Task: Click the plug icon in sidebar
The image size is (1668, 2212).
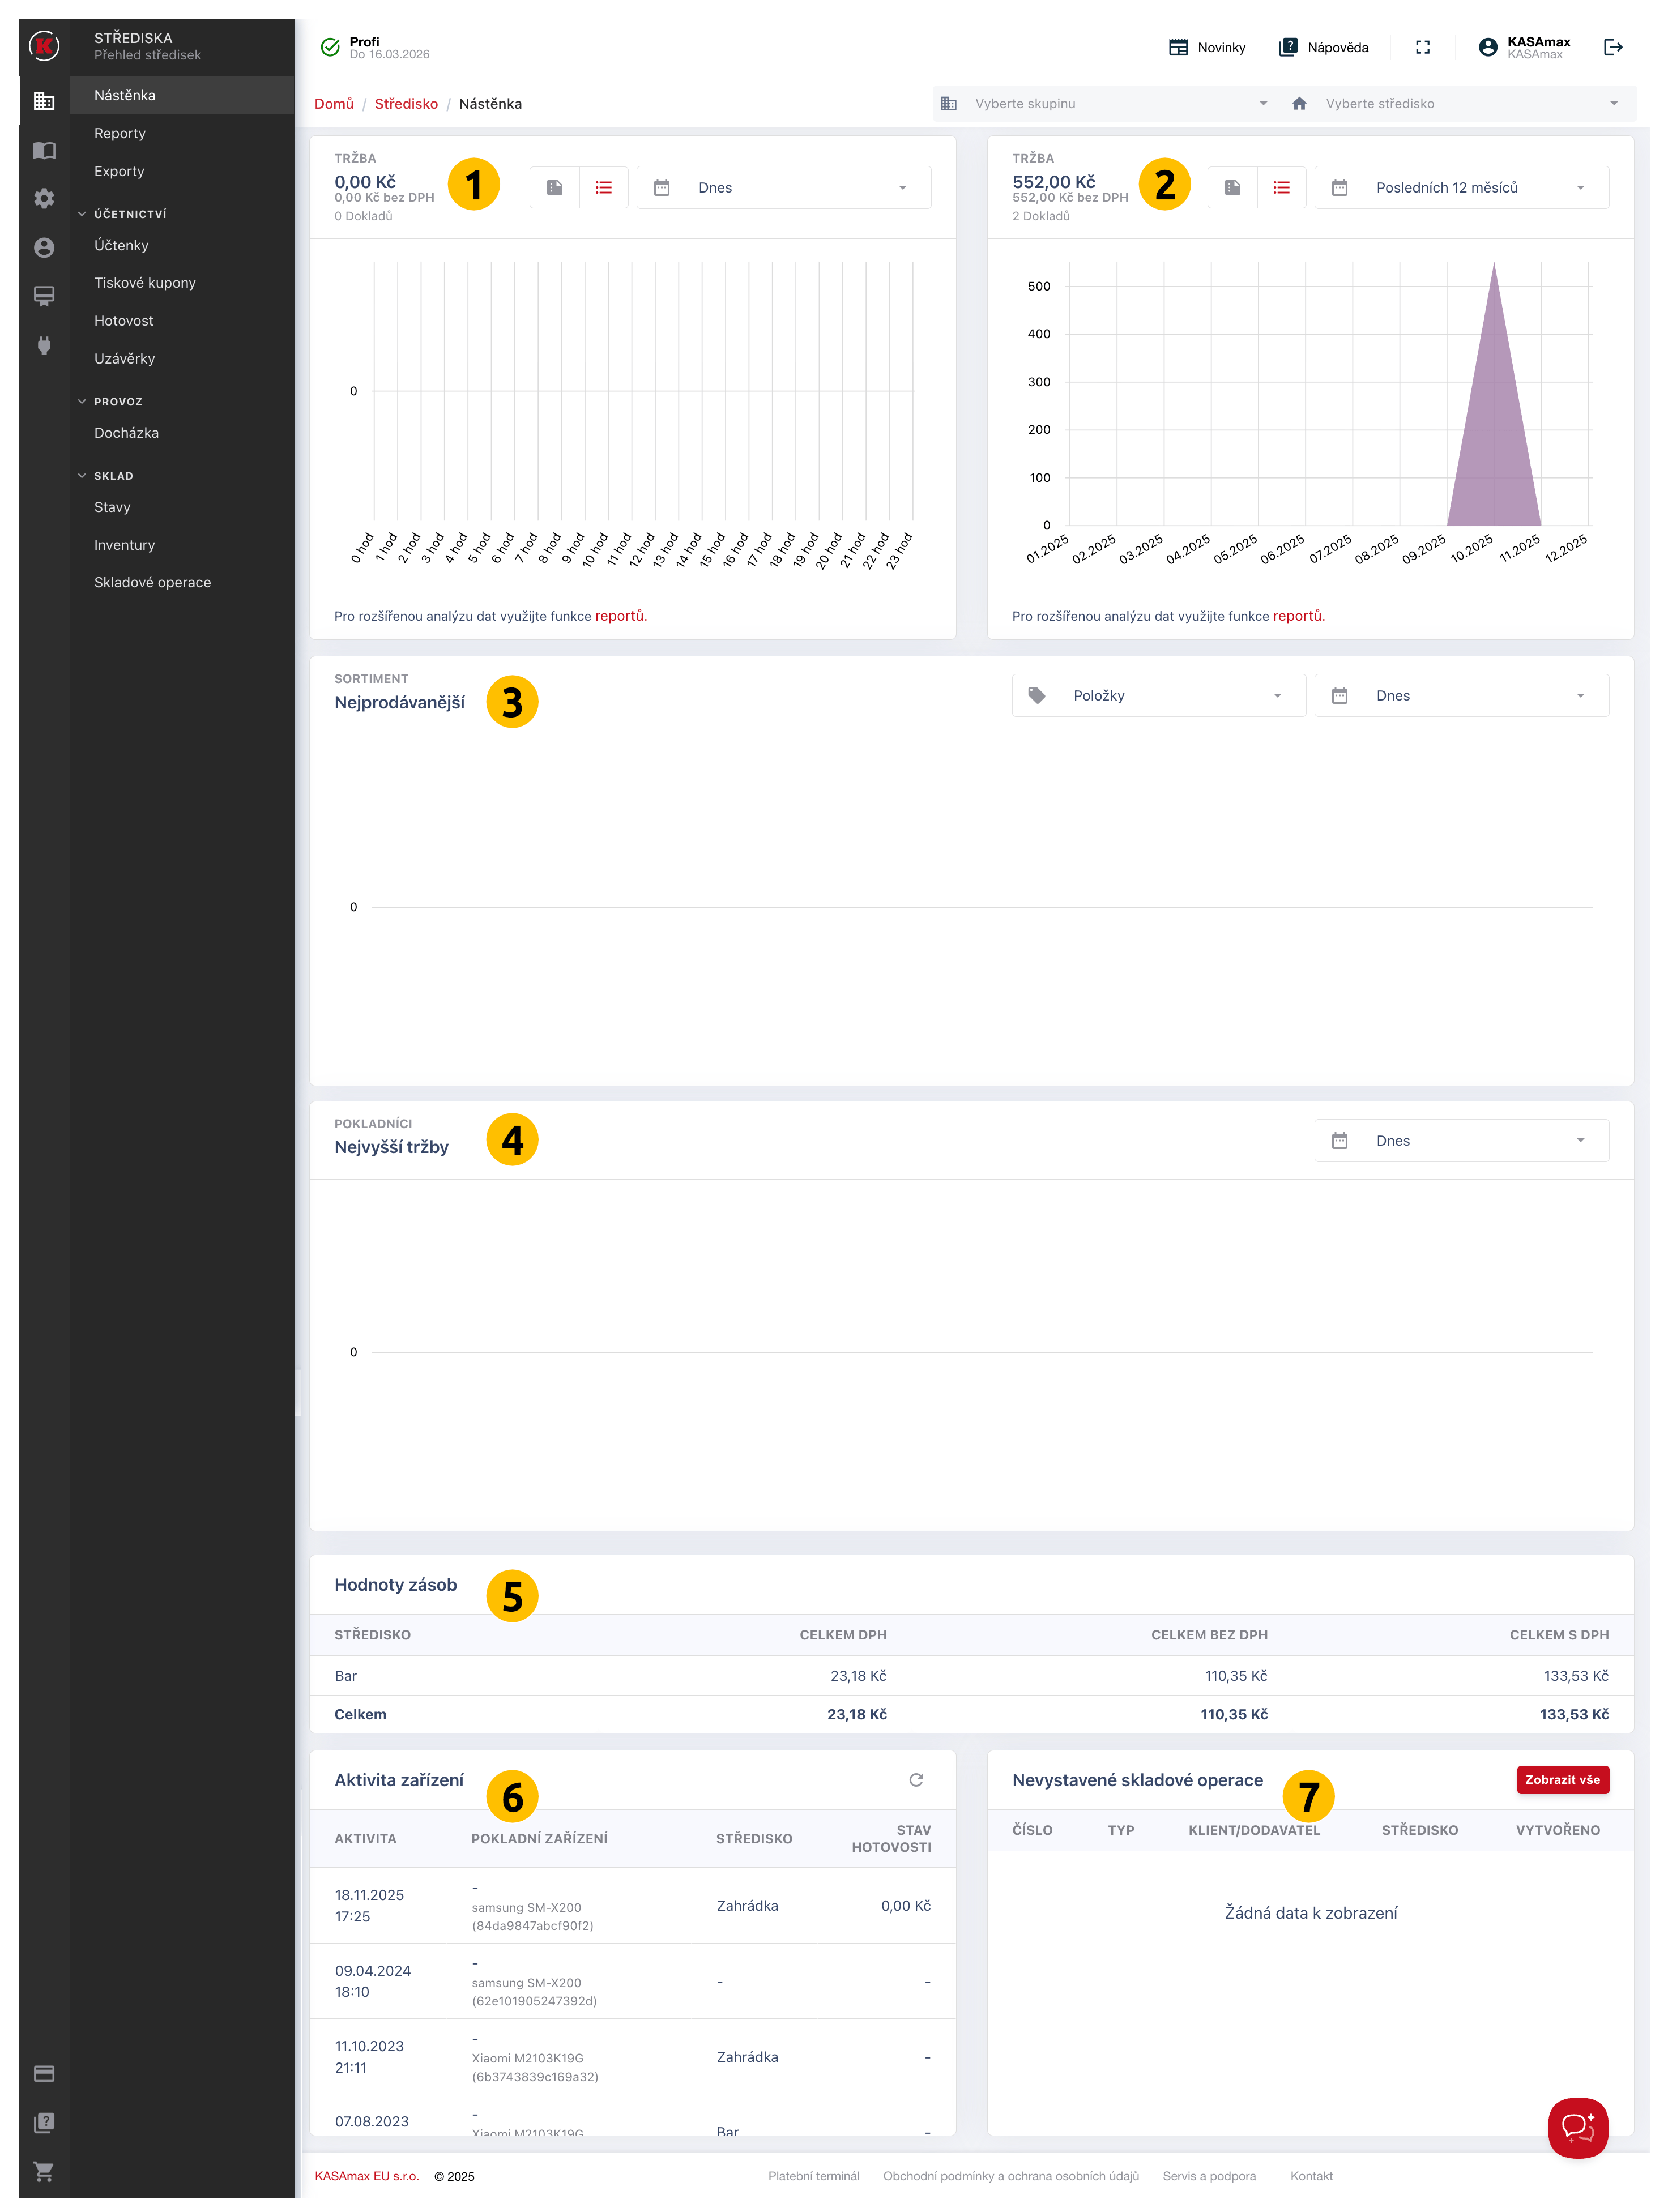Action: tap(44, 345)
